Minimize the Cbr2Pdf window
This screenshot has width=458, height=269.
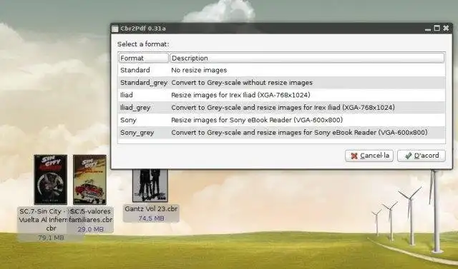(x=428, y=29)
